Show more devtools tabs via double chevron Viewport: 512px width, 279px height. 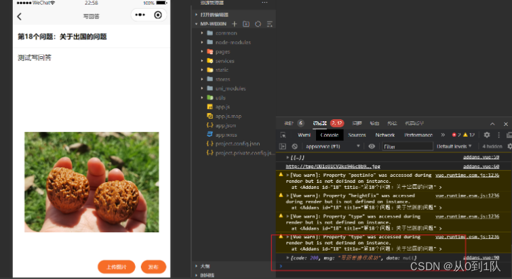pos(443,135)
